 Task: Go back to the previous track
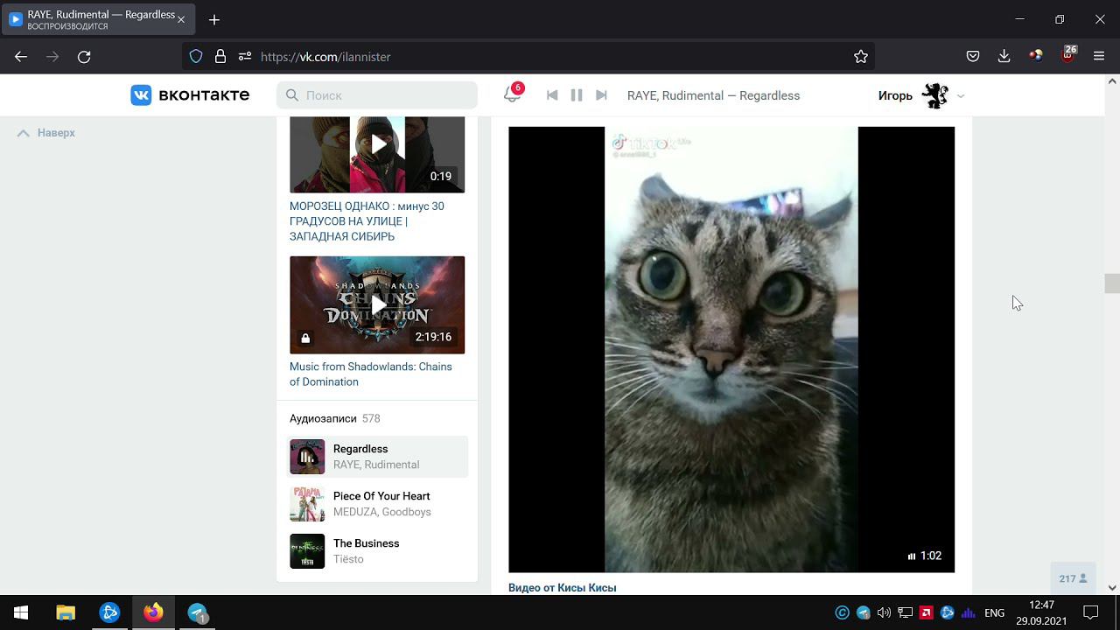(552, 95)
